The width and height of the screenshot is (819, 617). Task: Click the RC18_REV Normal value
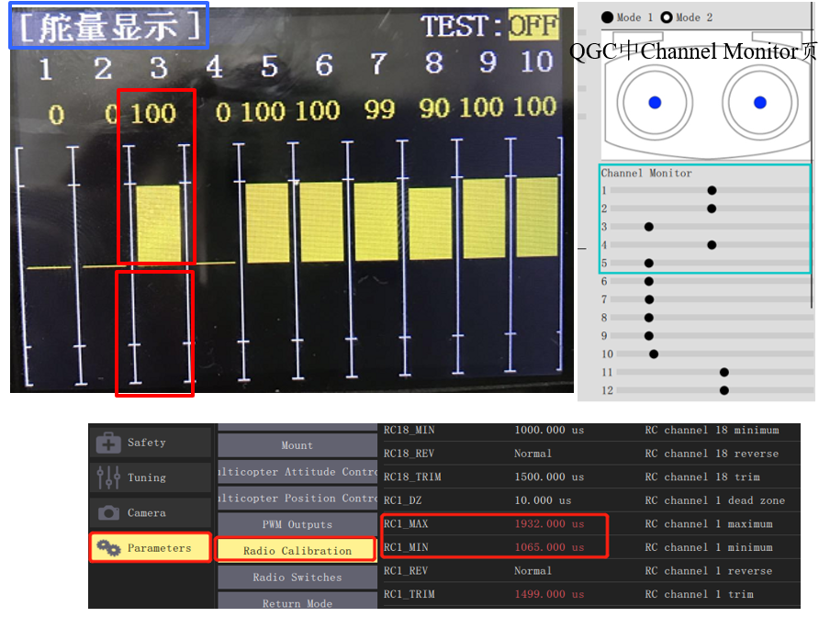click(533, 454)
